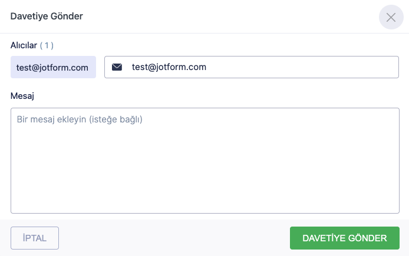Click the green send invitation button
This screenshot has width=409, height=256.
[x=344, y=238]
